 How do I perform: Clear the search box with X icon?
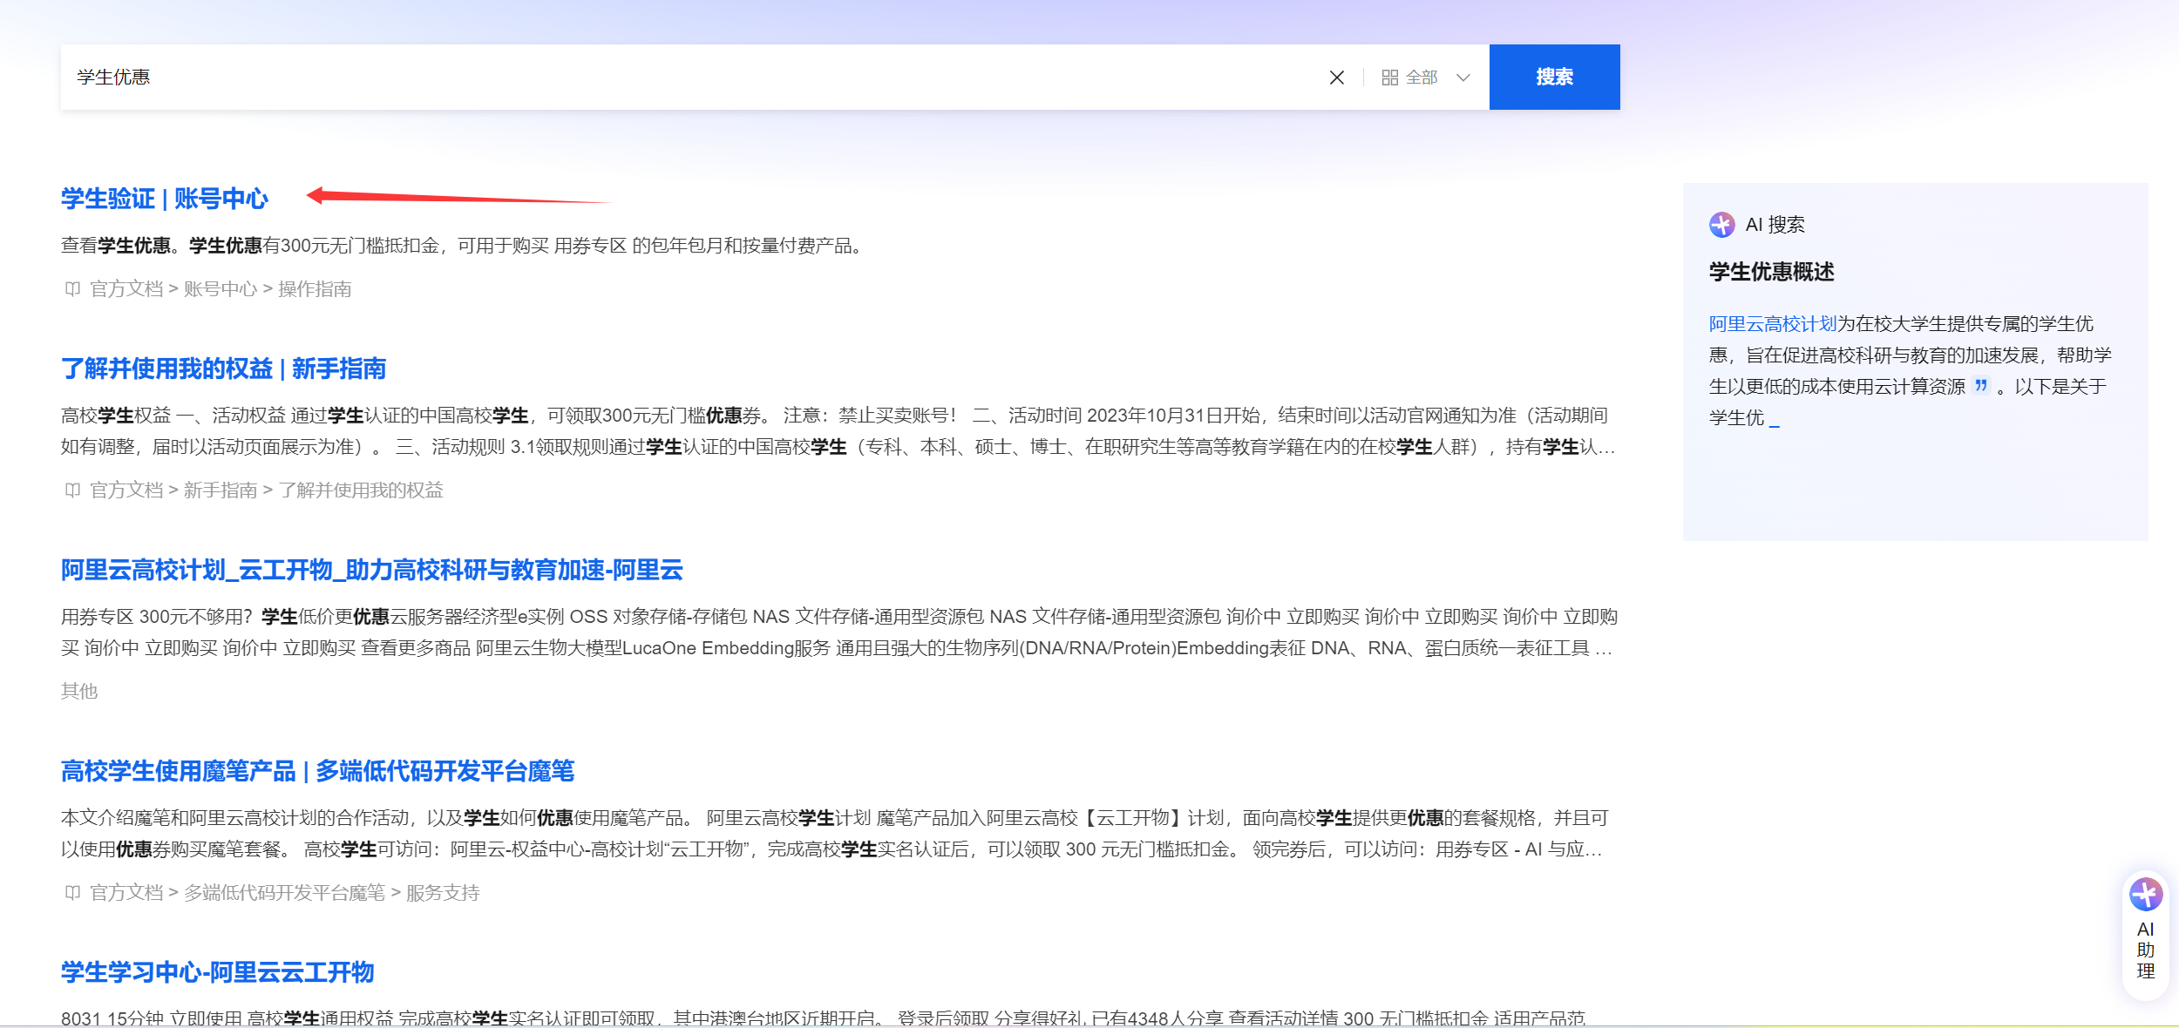click(x=1336, y=78)
